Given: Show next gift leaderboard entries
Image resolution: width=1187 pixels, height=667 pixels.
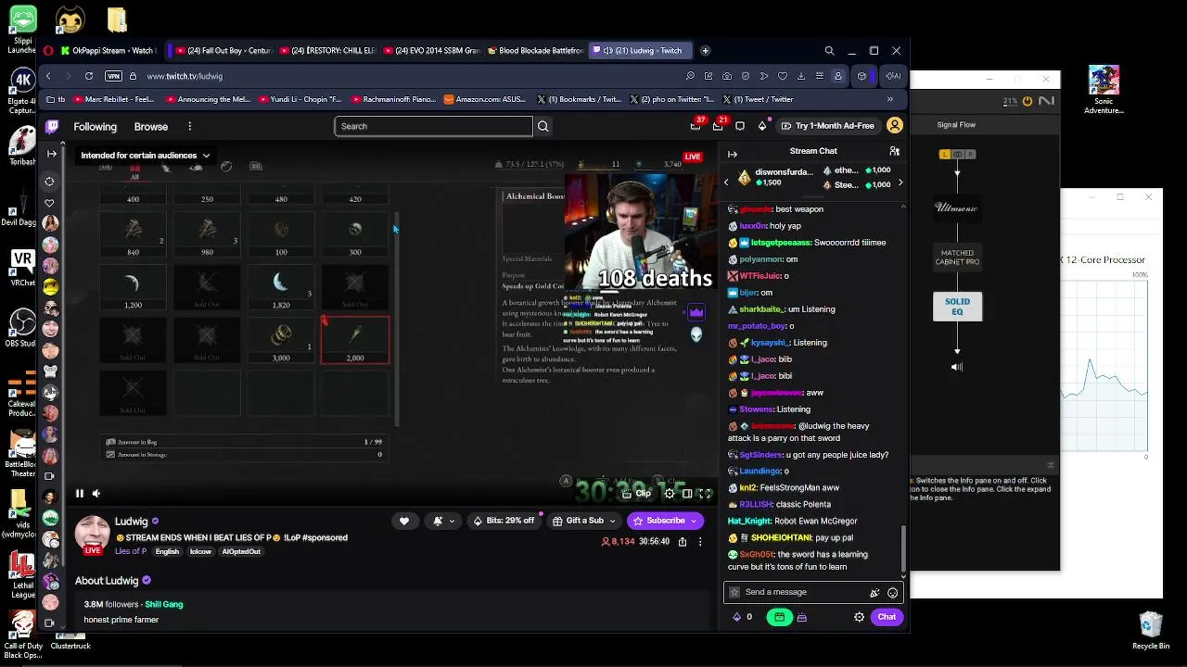Looking at the screenshot, I should (900, 182).
